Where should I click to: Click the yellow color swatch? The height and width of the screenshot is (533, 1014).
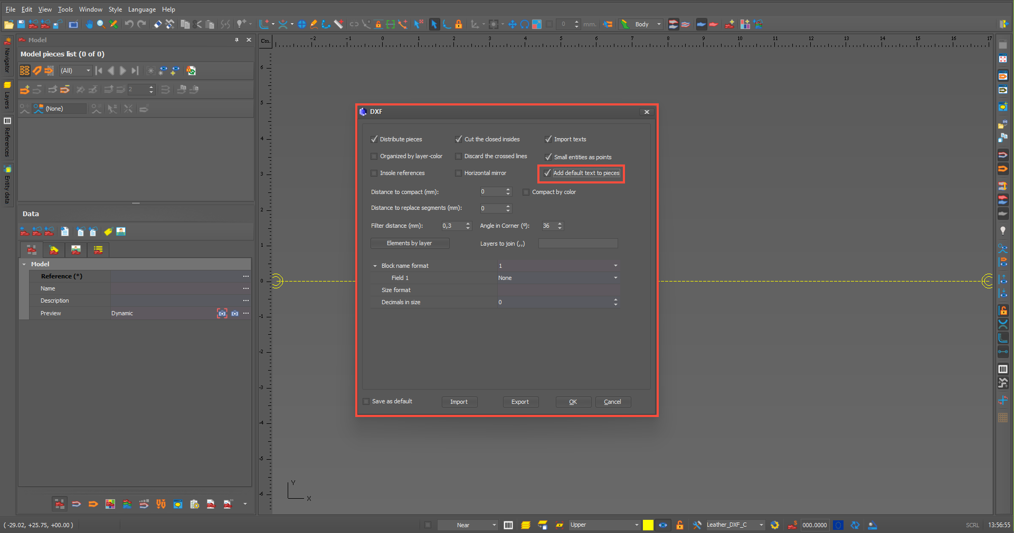(x=648, y=525)
